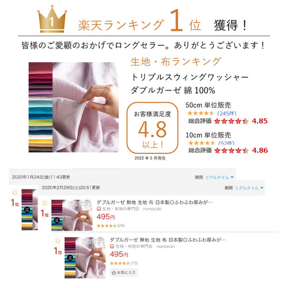Add item to favorites with お気に入り button
The height and width of the screenshot is (288, 288).
click(x=124, y=272)
